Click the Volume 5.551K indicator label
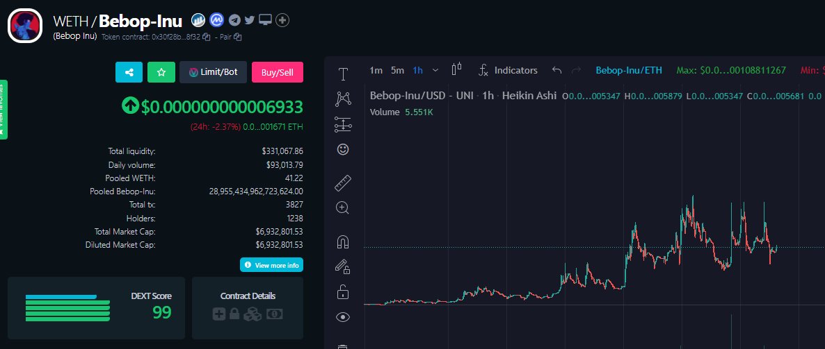Screen dimensions: 825x349 click(x=401, y=112)
